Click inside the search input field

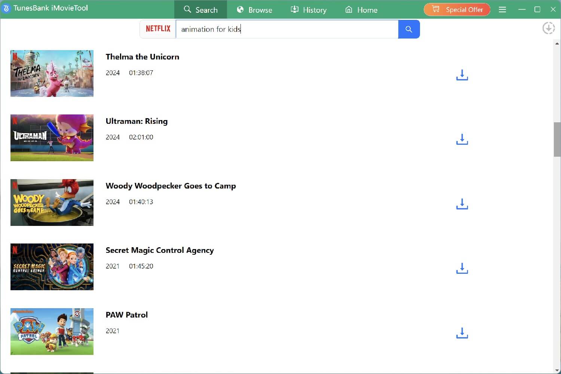point(287,29)
